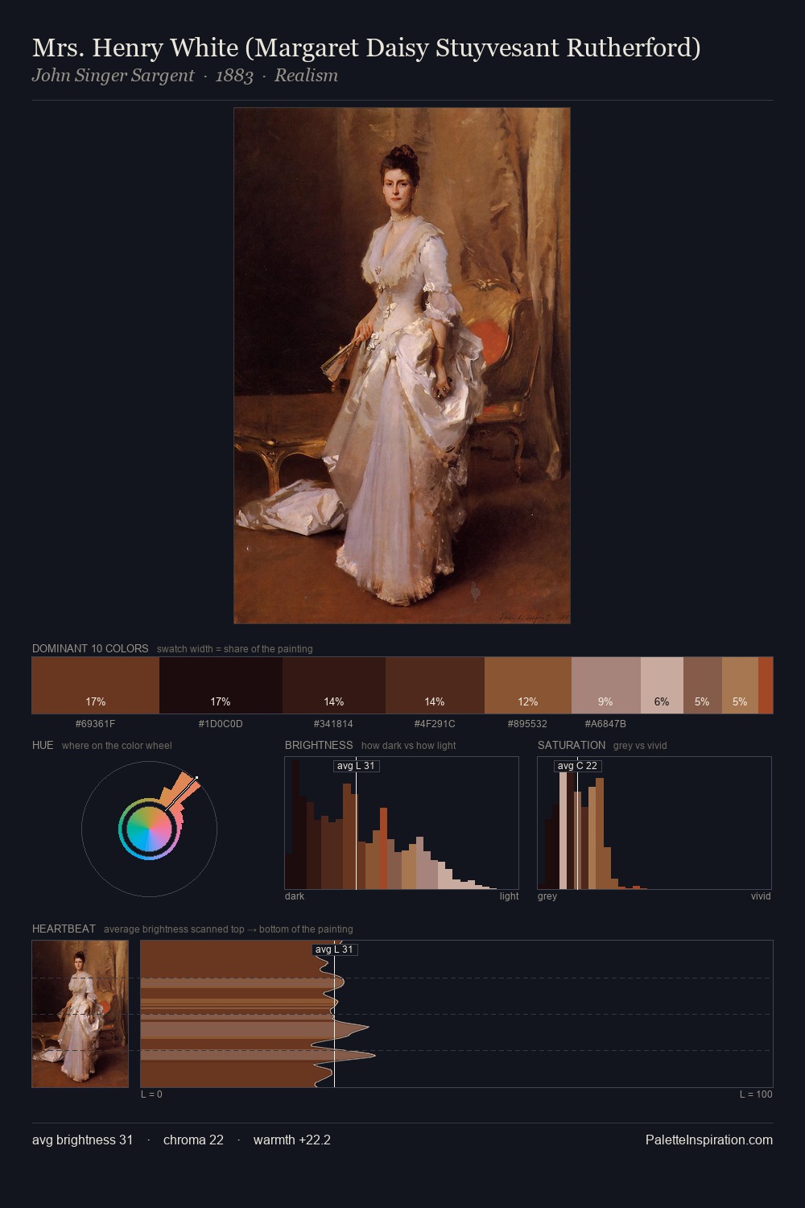Click the L = 100 axis label
The image size is (805, 1208).
(x=756, y=1094)
